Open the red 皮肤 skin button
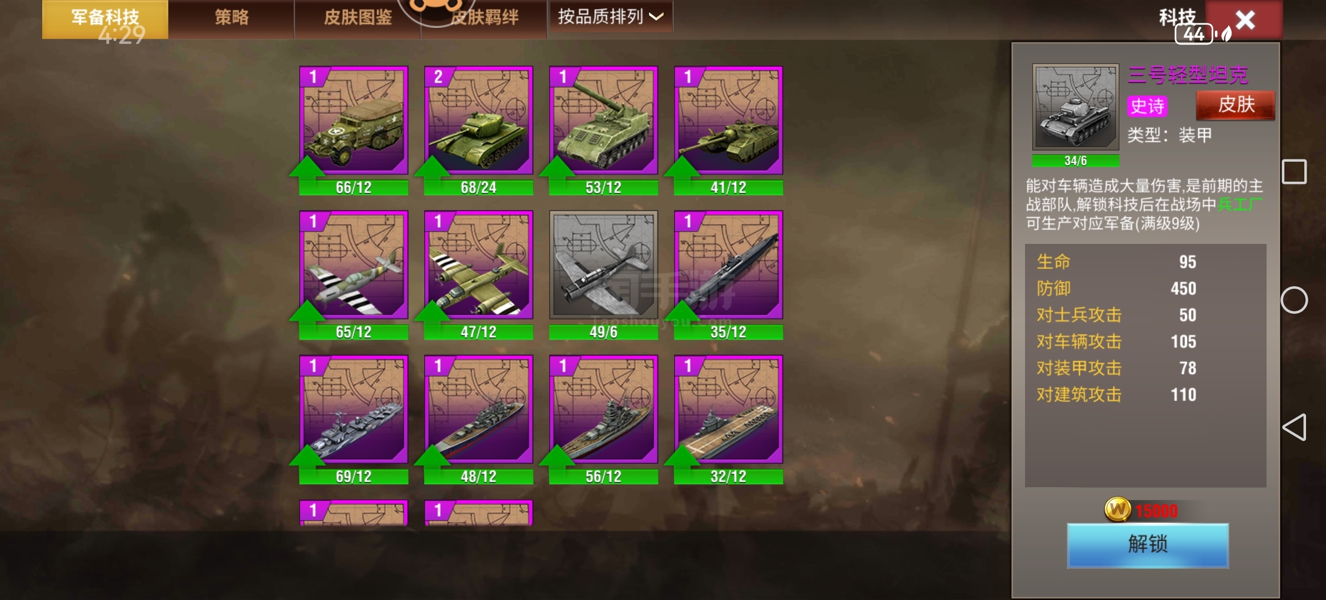Image resolution: width=1326 pixels, height=600 pixels. [1235, 105]
